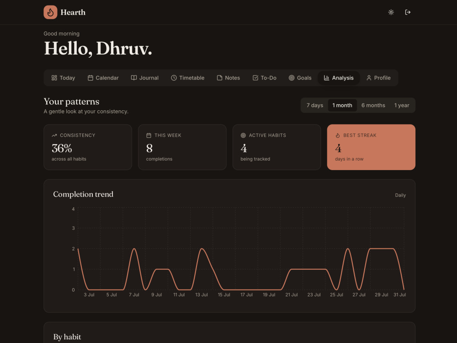Click the Consistency trend arrow icon
This screenshot has width=457, height=343.
point(54,135)
